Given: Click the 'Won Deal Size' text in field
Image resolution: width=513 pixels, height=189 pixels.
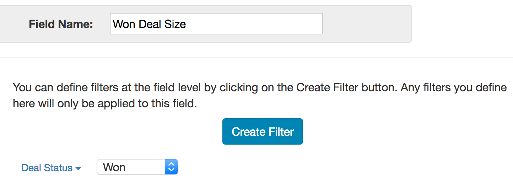Looking at the screenshot, I should point(149,24).
